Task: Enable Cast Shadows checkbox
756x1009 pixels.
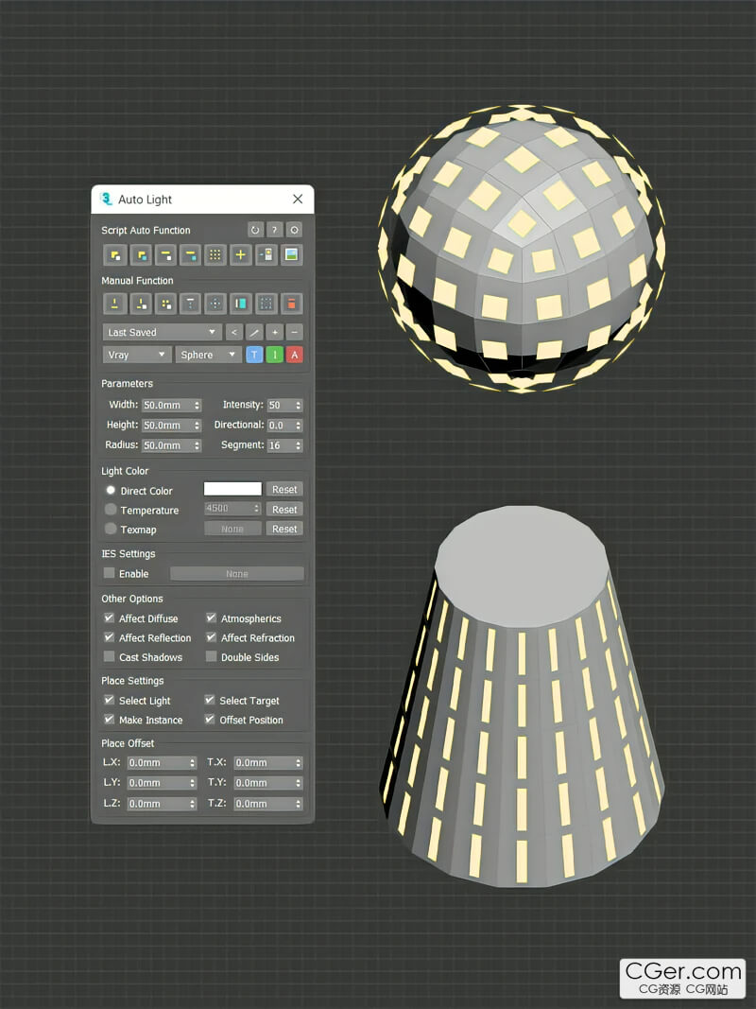Action: [110, 656]
